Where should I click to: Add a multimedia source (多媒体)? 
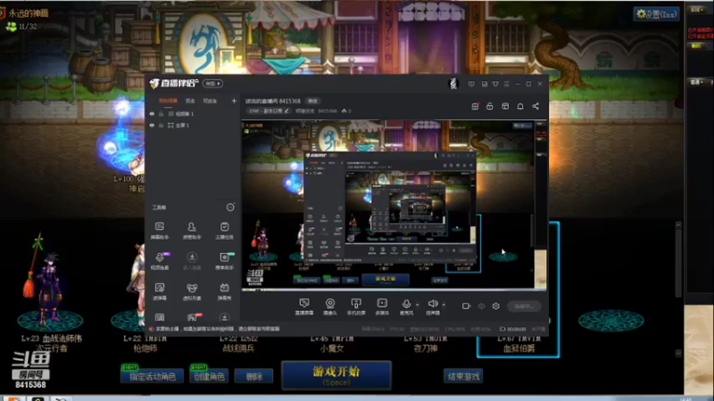click(382, 307)
